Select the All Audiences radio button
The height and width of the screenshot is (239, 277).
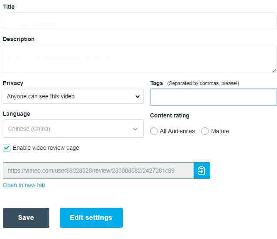pyautogui.click(x=154, y=131)
